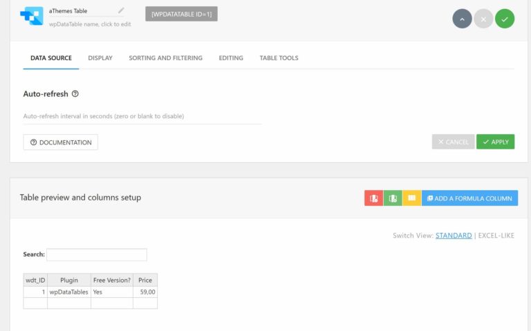Click the table Search field
Screen dimensions: 531x331
pyautogui.click(x=97, y=254)
